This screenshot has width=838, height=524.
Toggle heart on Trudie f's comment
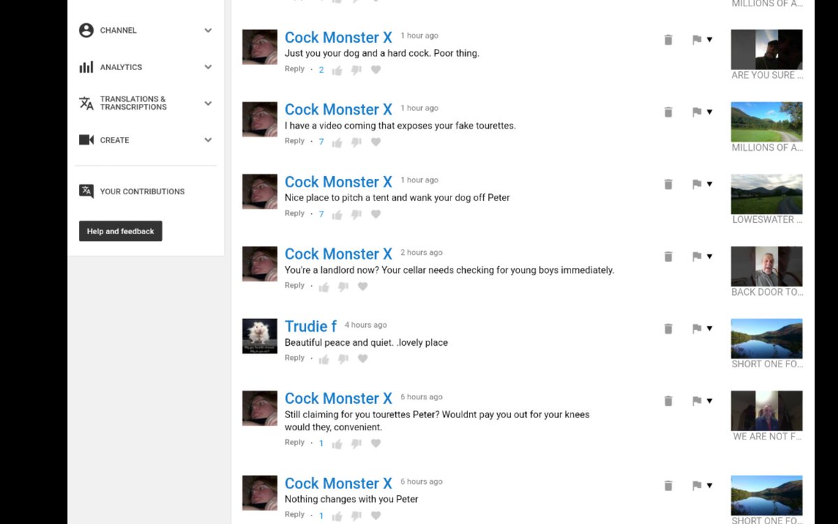pyautogui.click(x=362, y=359)
